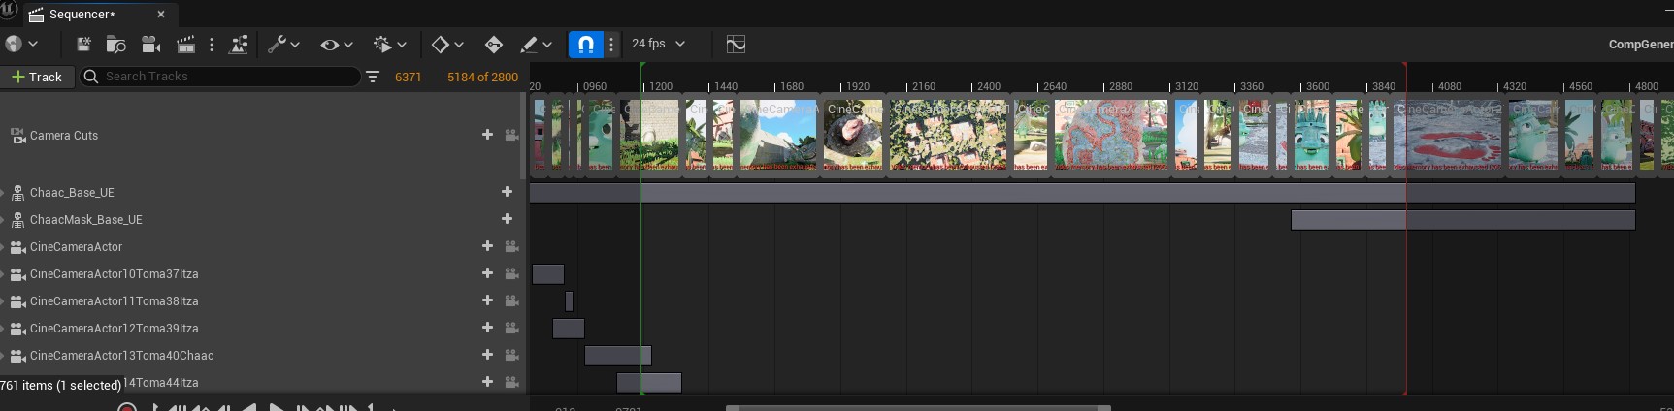Toggle auto-key button

coord(494,44)
